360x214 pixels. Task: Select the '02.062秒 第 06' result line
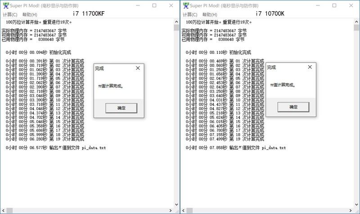45,83
